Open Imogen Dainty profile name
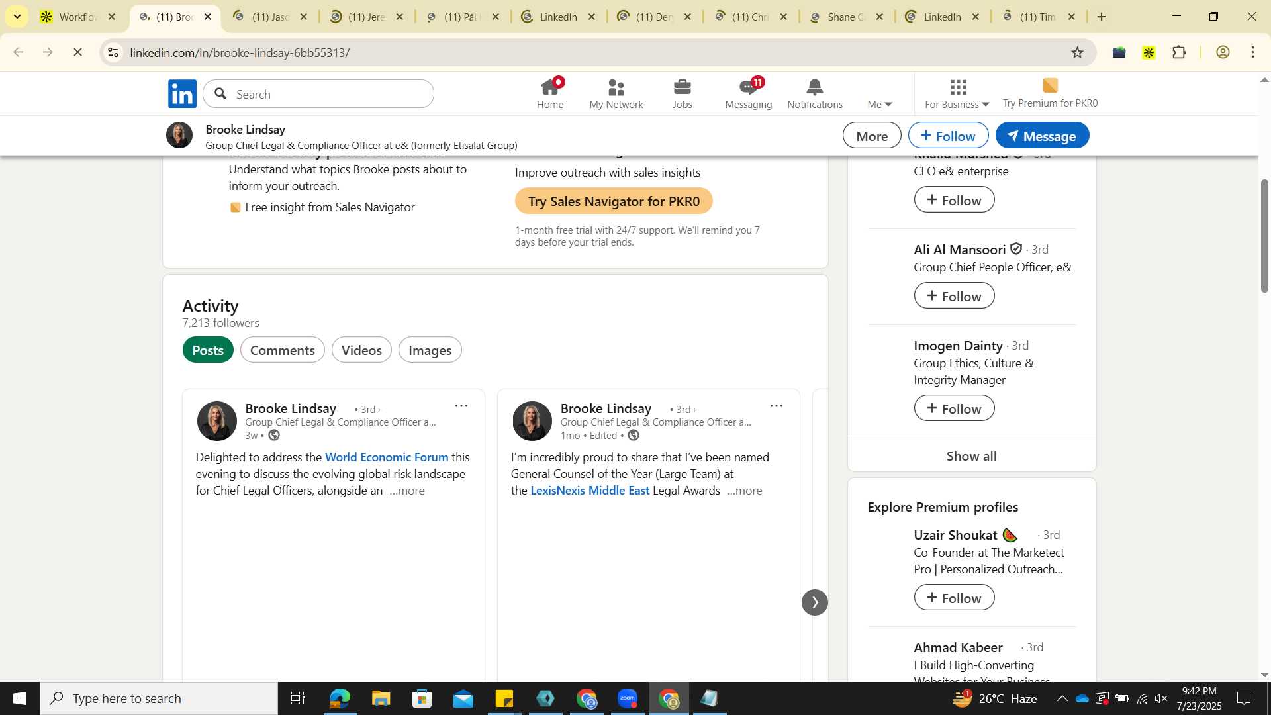 click(x=958, y=346)
